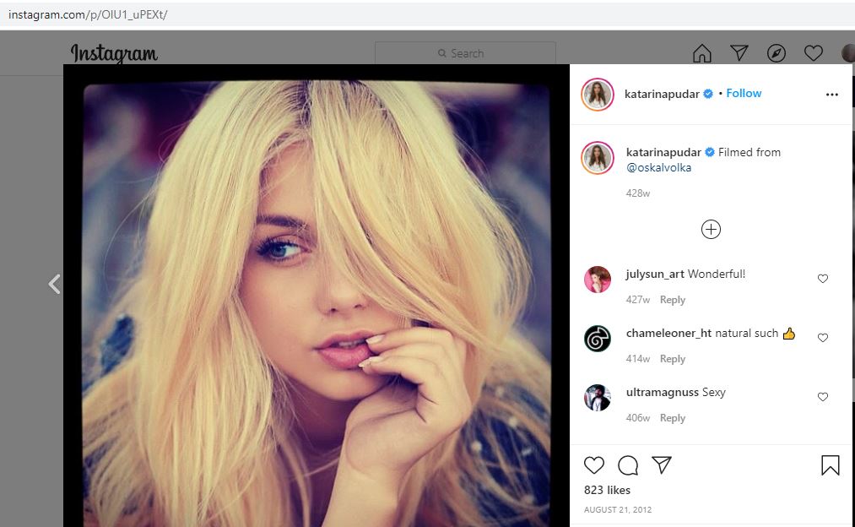The image size is (855, 527).
Task: Like the chameleoner_ht comment
Action: (823, 338)
